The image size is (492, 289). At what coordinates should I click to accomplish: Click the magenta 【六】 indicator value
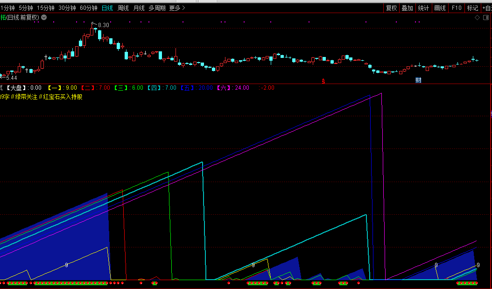(234, 88)
